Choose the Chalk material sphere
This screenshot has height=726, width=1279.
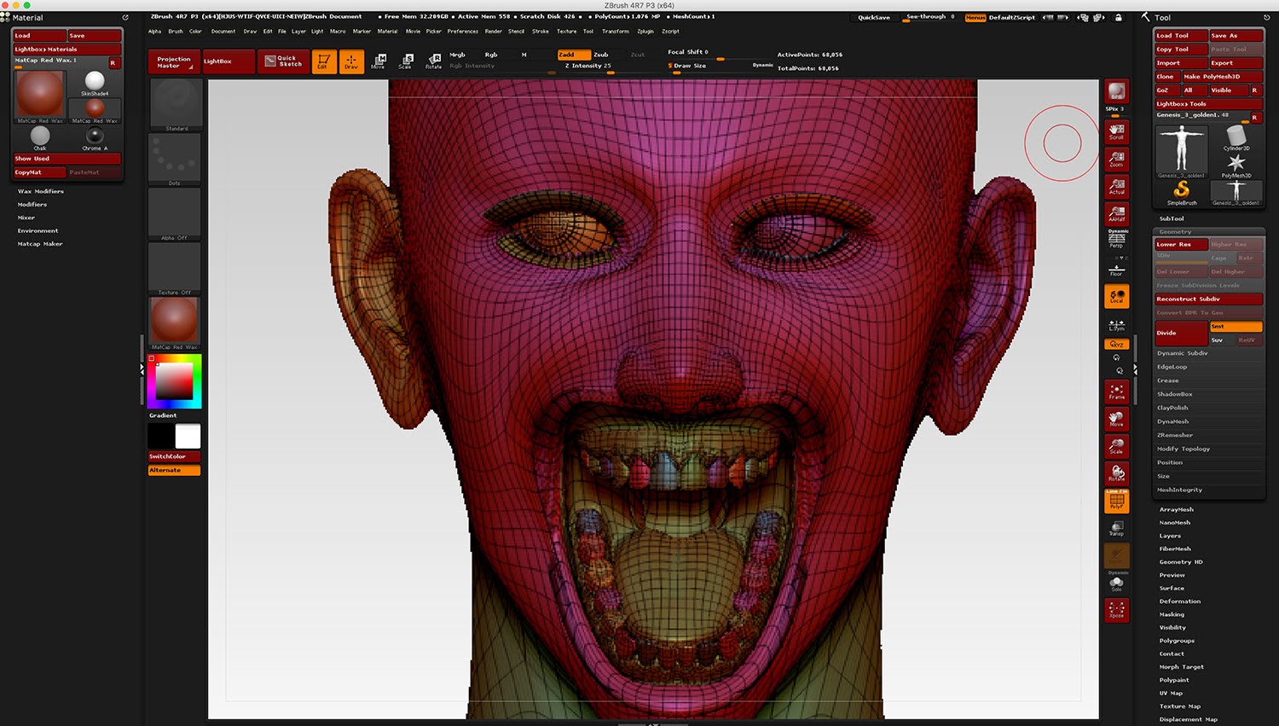[40, 137]
